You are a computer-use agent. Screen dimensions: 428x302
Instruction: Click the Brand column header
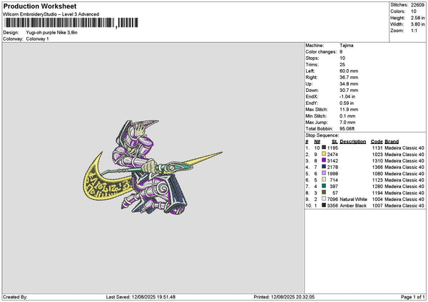[392, 142]
